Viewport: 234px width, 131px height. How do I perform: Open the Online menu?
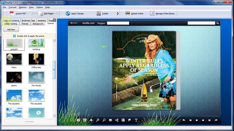[x=39, y=7]
